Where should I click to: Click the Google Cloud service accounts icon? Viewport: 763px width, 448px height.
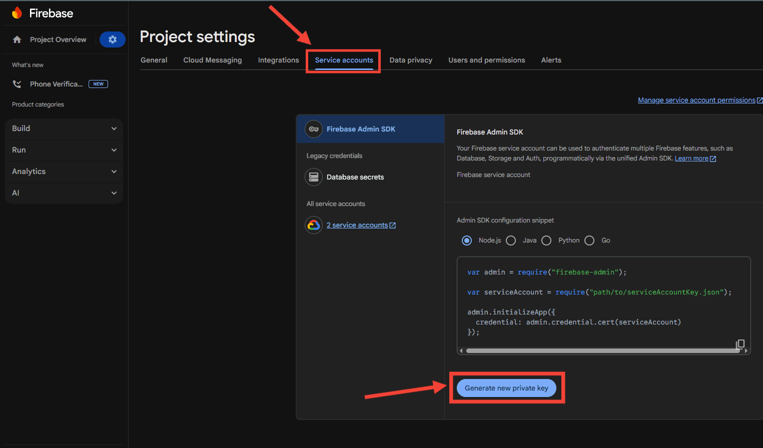click(x=314, y=225)
